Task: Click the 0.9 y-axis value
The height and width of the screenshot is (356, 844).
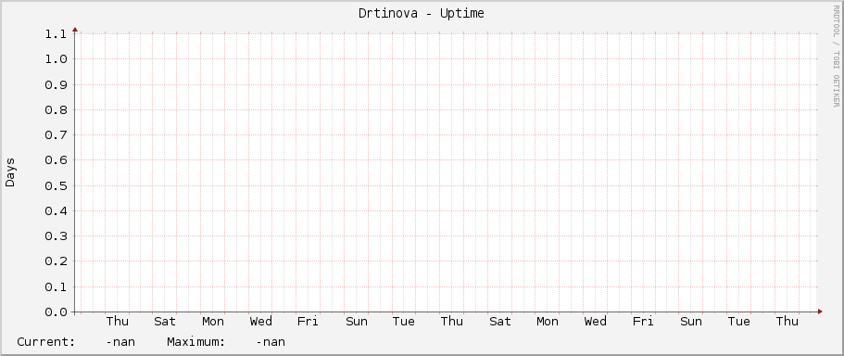Action: pos(56,84)
